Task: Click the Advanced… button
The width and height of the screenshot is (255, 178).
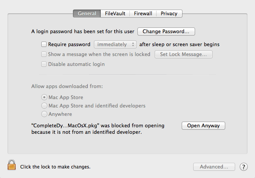Action: coord(214,167)
